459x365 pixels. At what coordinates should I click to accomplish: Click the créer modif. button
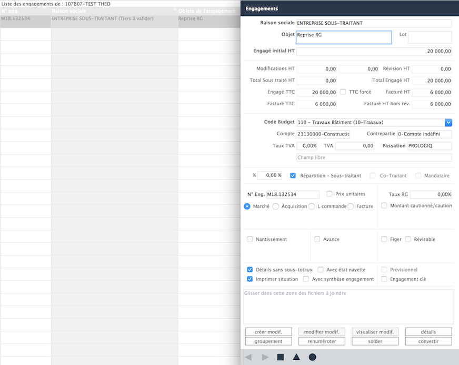268,332
